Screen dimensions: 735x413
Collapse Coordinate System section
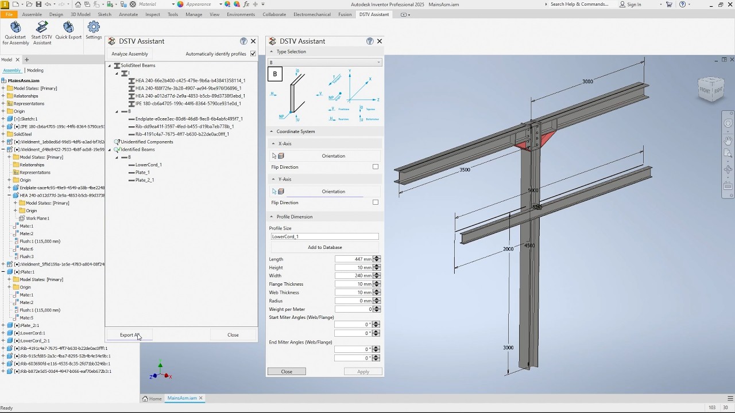(x=272, y=131)
